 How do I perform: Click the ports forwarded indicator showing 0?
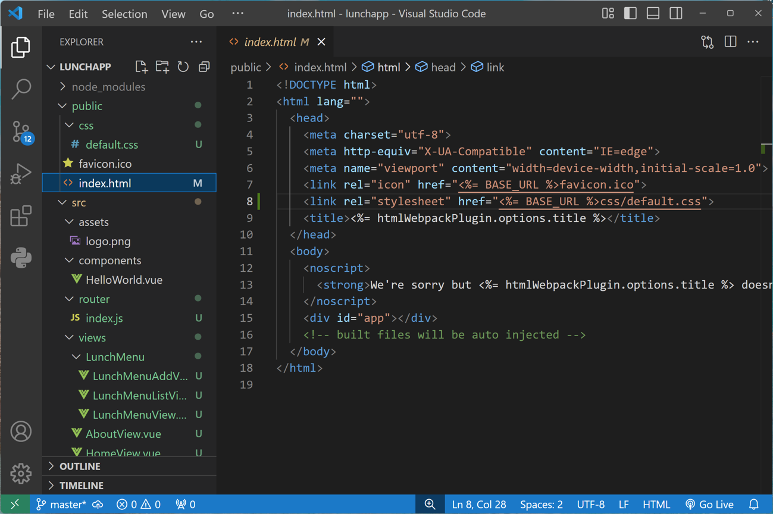pos(186,504)
